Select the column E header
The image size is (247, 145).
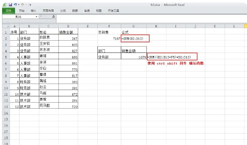[88, 26]
